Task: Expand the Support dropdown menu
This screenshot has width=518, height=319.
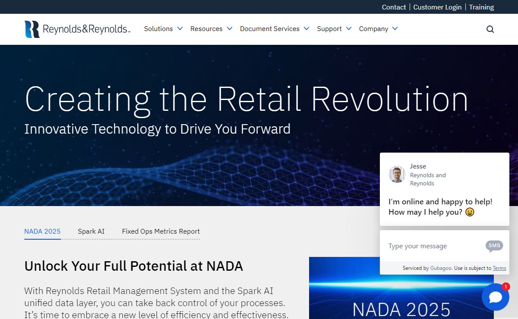Action: [334, 29]
